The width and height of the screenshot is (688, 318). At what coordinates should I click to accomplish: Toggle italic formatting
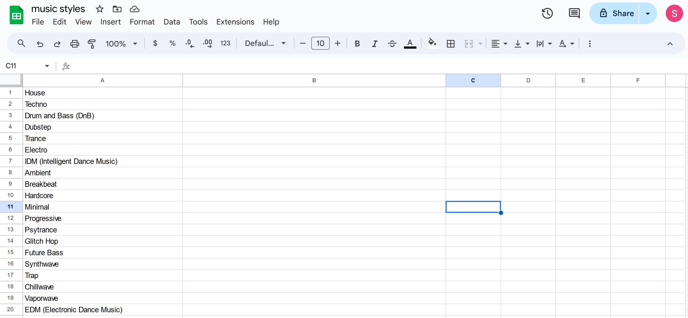pyautogui.click(x=375, y=43)
